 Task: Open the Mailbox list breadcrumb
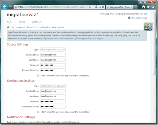(x=45, y=27)
